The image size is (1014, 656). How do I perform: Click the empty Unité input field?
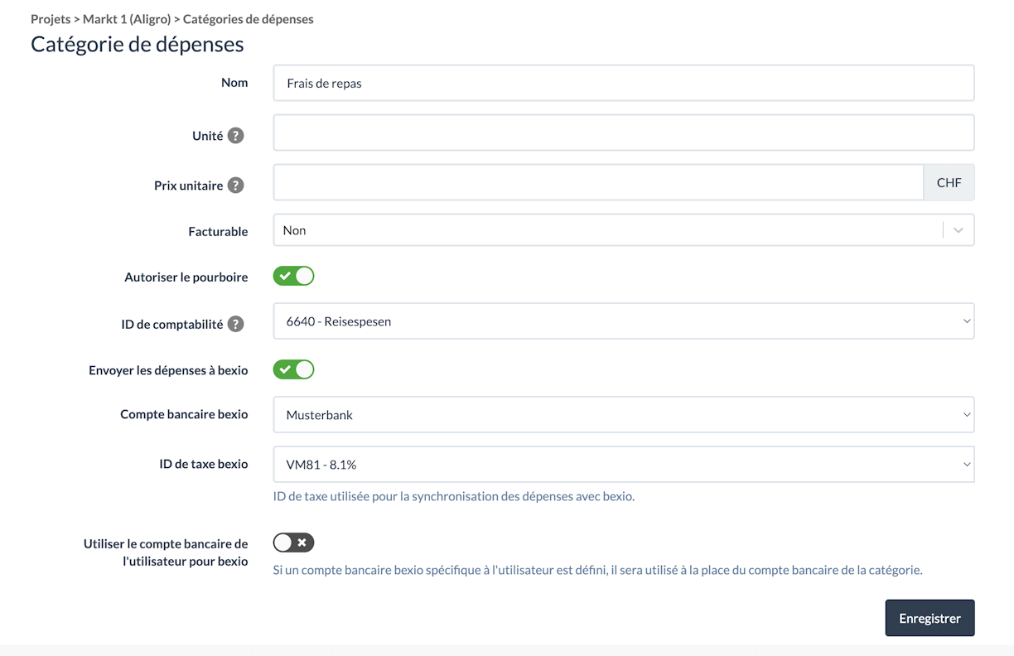coord(624,133)
